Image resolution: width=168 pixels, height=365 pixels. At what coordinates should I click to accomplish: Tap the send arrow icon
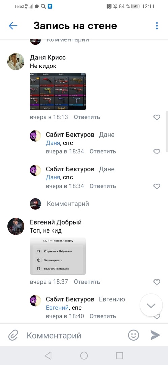(155, 335)
